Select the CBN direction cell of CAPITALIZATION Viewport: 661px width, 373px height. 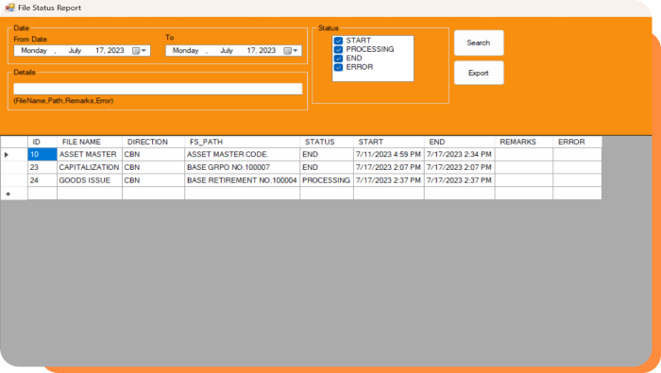pos(153,167)
